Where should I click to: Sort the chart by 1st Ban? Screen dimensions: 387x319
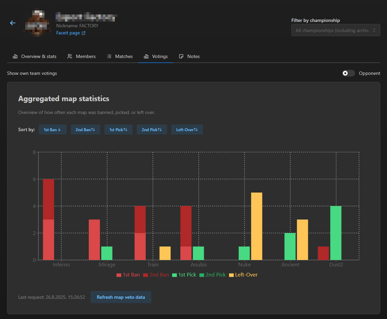(x=53, y=130)
